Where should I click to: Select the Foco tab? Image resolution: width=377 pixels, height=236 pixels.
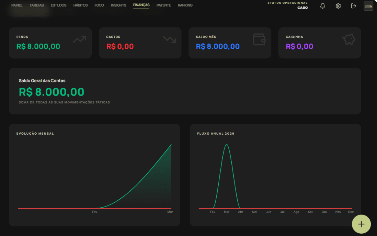(99, 5)
